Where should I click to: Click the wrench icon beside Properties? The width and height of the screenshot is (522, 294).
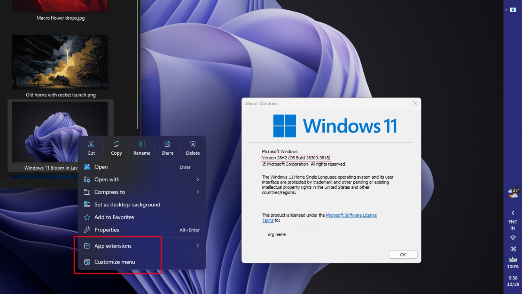point(87,230)
